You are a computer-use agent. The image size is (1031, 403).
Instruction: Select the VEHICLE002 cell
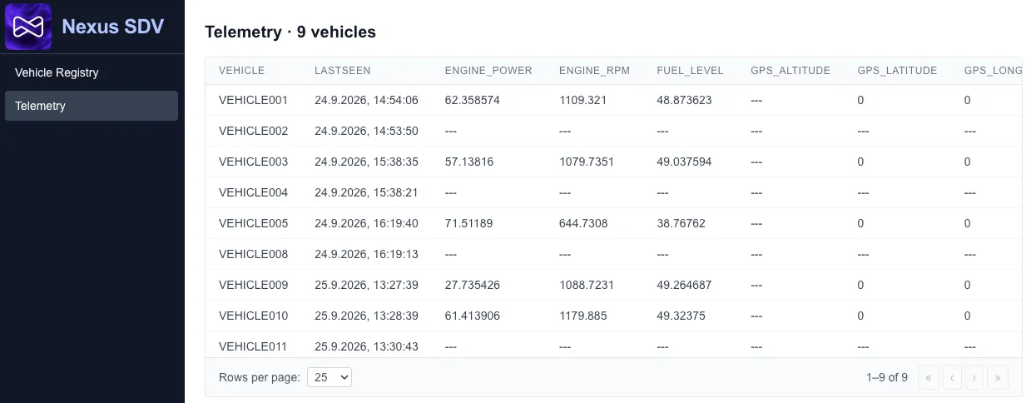pyautogui.click(x=253, y=131)
